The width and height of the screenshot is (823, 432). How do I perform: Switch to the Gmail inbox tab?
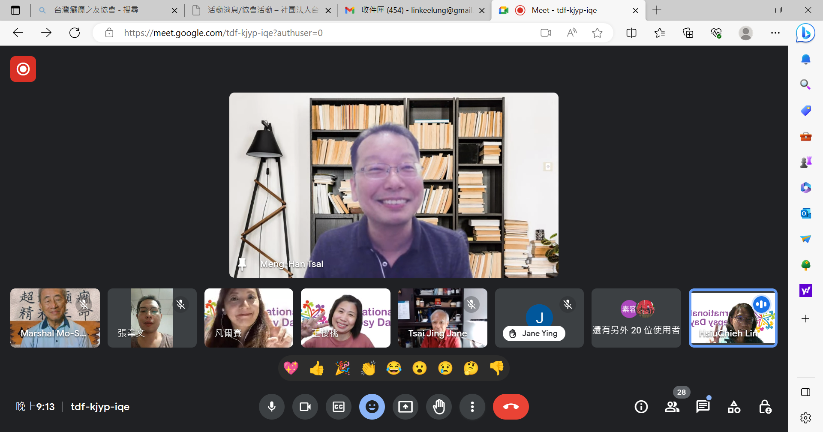point(415,10)
